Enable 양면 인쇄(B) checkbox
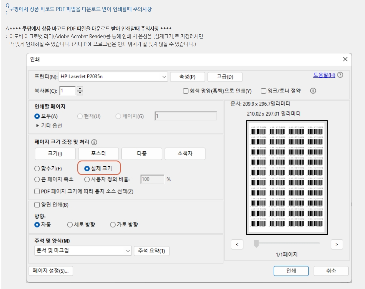 tap(37, 205)
